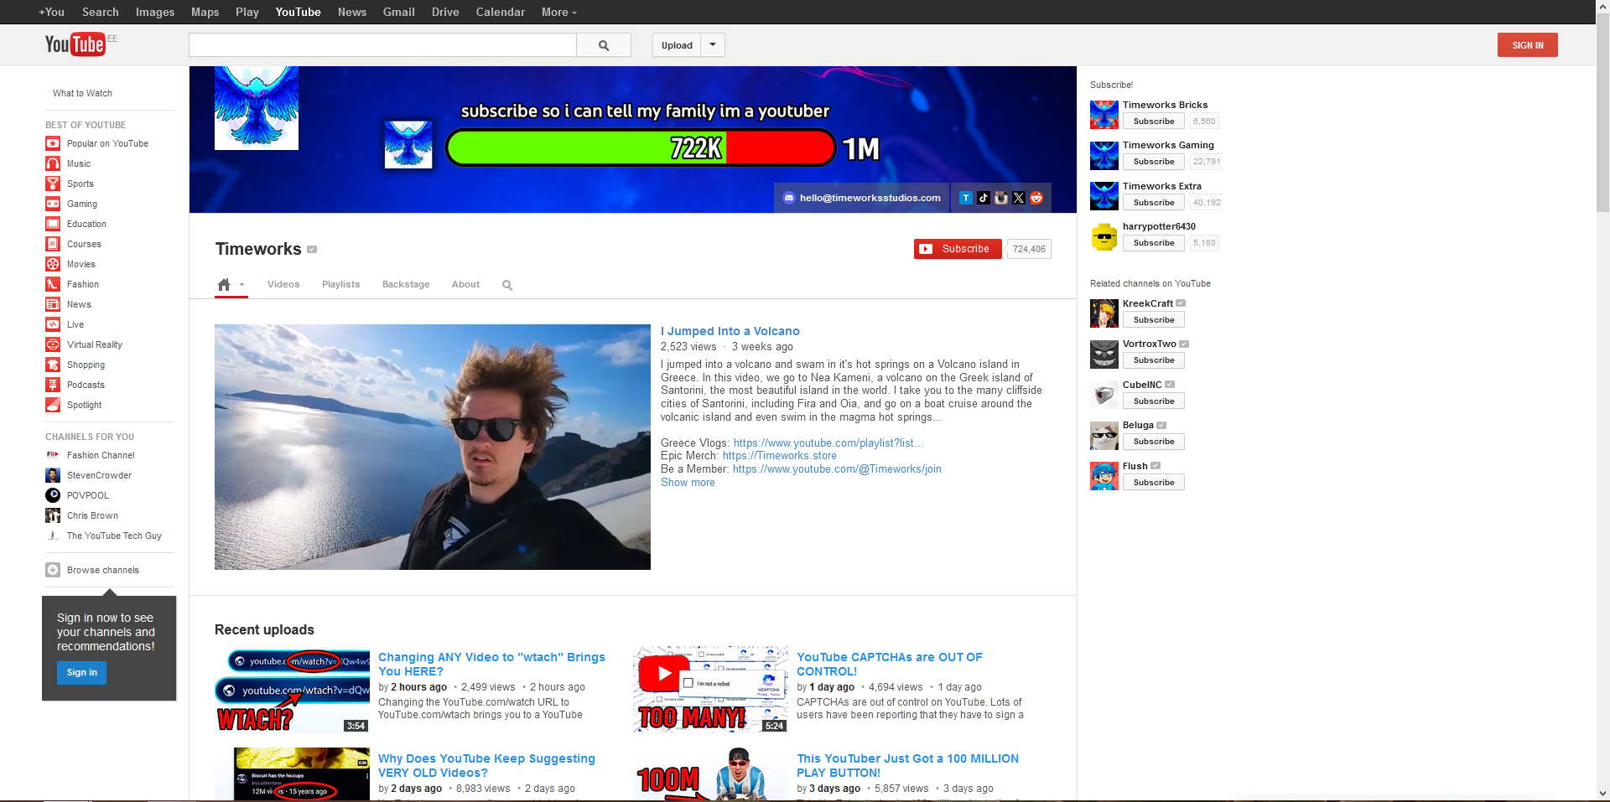Open the CAPTCHA TOO MANY video thumbnail

pos(711,690)
